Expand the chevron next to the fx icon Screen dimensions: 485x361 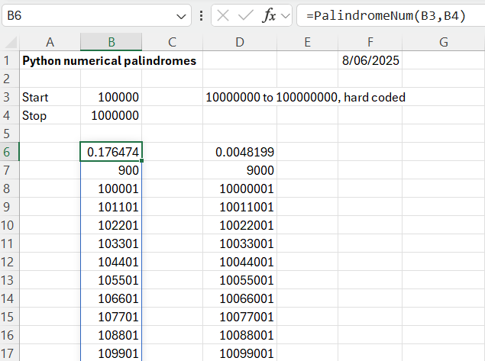pyautogui.click(x=286, y=15)
